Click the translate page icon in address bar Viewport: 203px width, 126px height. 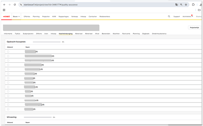(177, 5)
